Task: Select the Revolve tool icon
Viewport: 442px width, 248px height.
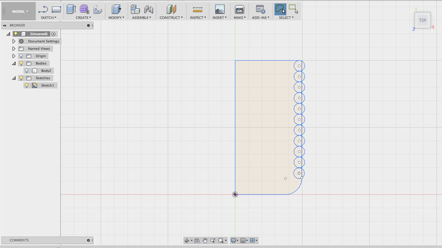Action: (97, 9)
